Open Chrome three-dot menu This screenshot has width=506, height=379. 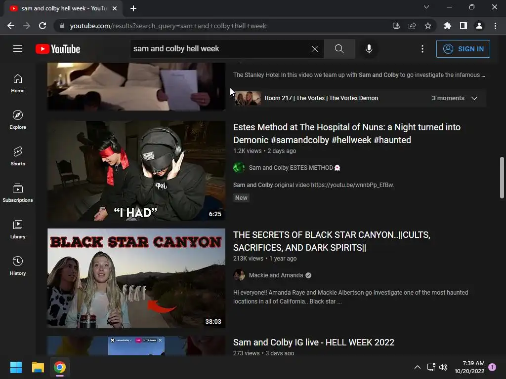coord(495,26)
